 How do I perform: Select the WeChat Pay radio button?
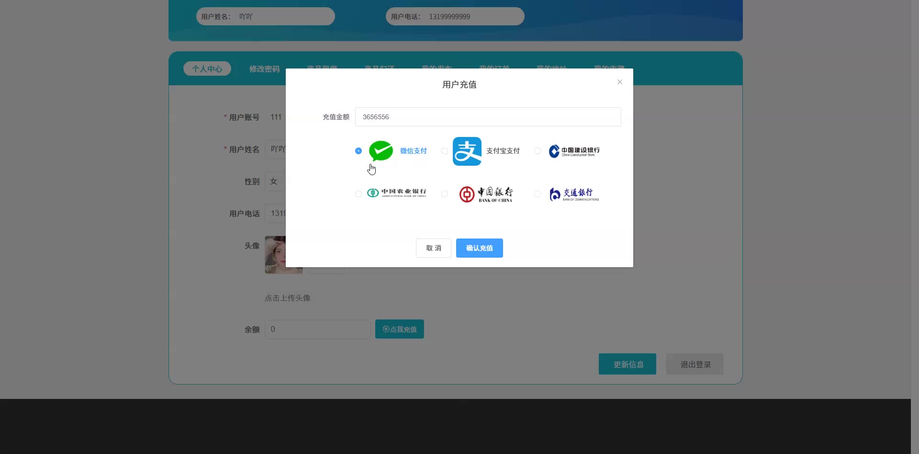(359, 151)
